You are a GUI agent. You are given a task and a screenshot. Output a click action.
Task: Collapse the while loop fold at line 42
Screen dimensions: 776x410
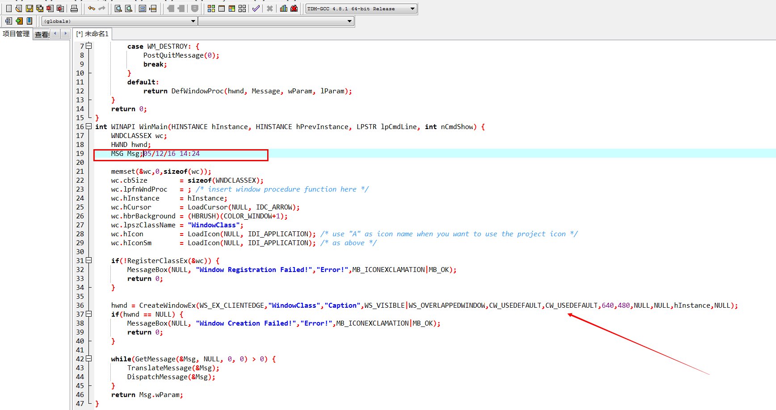[88, 359]
